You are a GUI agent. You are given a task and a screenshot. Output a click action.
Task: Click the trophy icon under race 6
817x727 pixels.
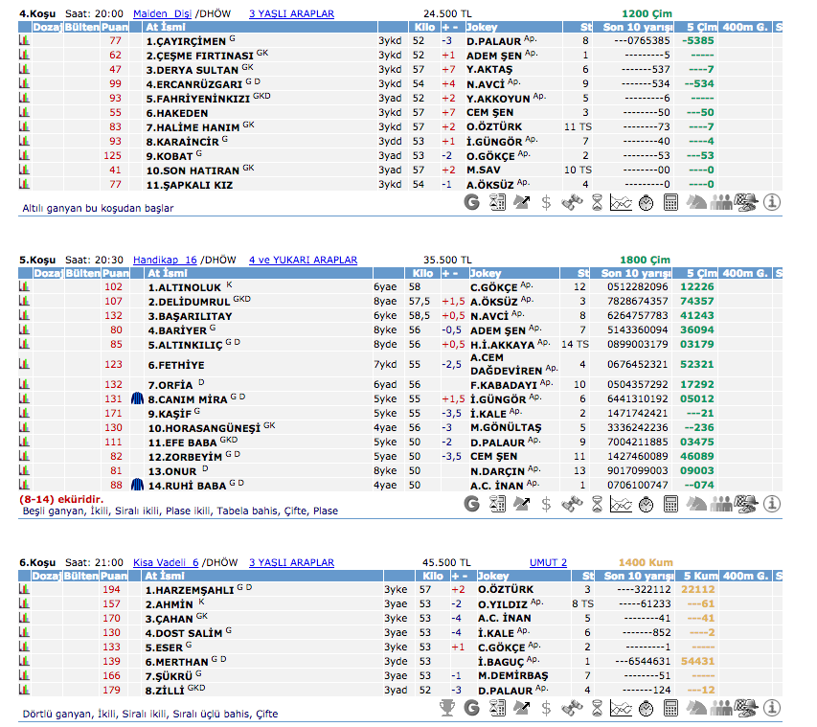coord(446,707)
